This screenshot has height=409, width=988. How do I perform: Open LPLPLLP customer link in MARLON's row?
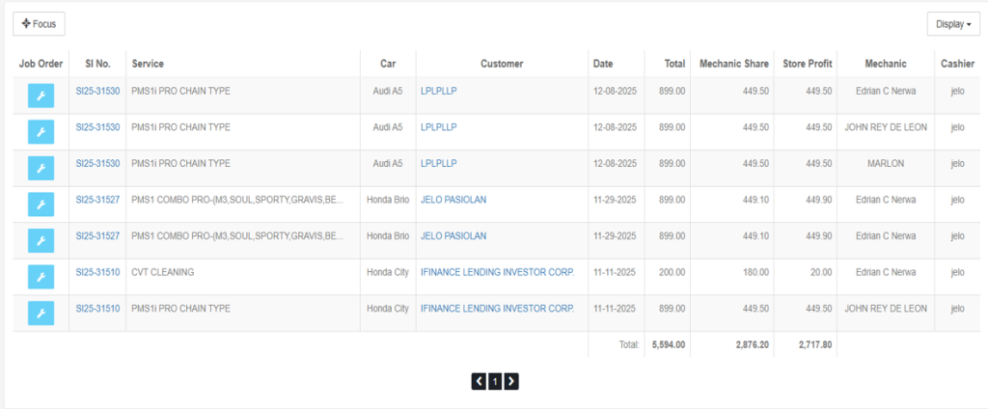[x=438, y=163]
